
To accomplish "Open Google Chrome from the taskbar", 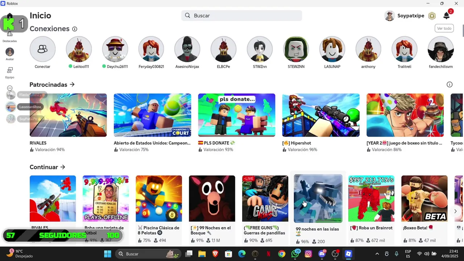I will coord(282,254).
